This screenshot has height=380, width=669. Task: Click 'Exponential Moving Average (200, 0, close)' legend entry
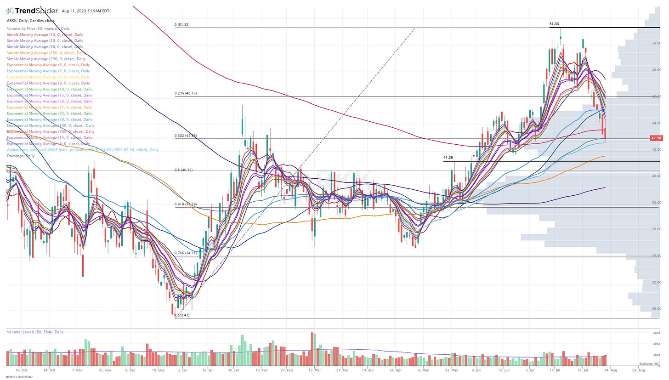51,131
